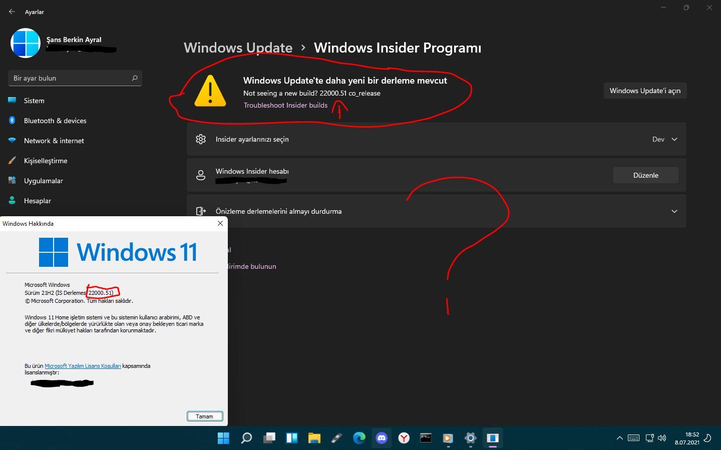Image resolution: width=721 pixels, height=450 pixels.
Task: Open the touch keyboard tray icon
Action: 633,438
